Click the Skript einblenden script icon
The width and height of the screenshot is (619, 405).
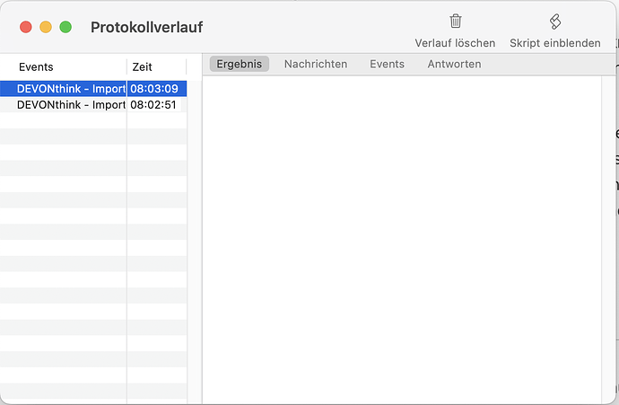tap(554, 22)
